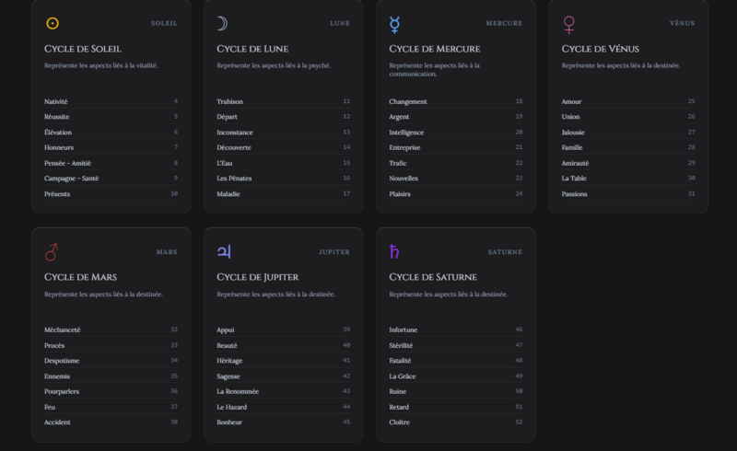Select the Amirauté row in Vénus
This screenshot has width=737, height=451.
[x=627, y=163]
